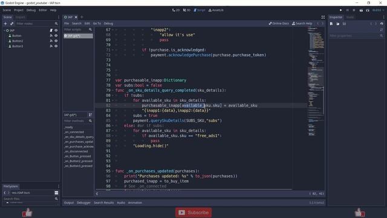This screenshot has height=218, width=387.
Task: Show signals connected to Button2 node
Action: tap(51, 41)
